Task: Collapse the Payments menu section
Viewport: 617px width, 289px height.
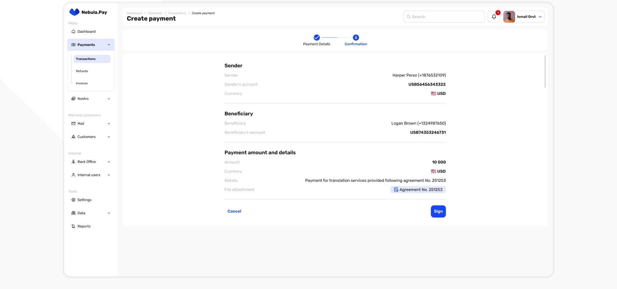Action: [109, 45]
